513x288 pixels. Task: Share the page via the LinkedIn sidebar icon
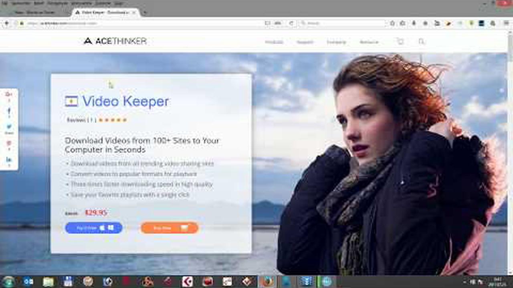click(9, 160)
